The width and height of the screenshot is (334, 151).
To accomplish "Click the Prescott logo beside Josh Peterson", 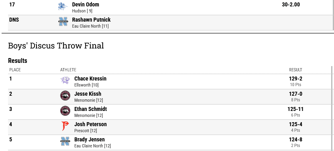I will [x=65, y=126].
